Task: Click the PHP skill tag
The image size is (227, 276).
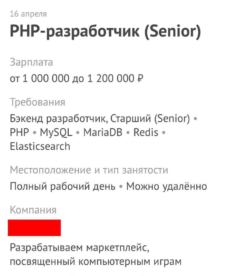Action: pyautogui.click(x=19, y=132)
